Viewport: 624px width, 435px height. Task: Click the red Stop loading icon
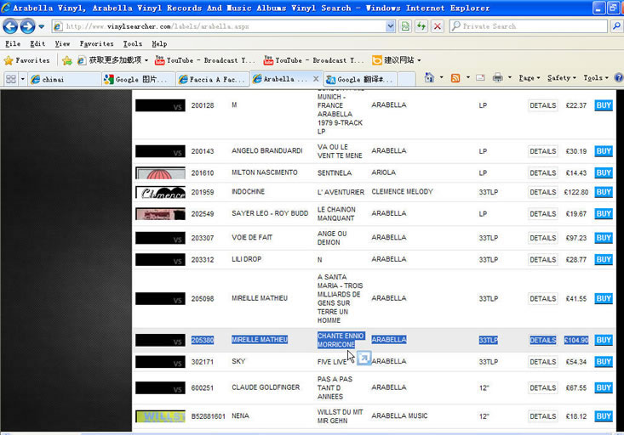coord(438,26)
